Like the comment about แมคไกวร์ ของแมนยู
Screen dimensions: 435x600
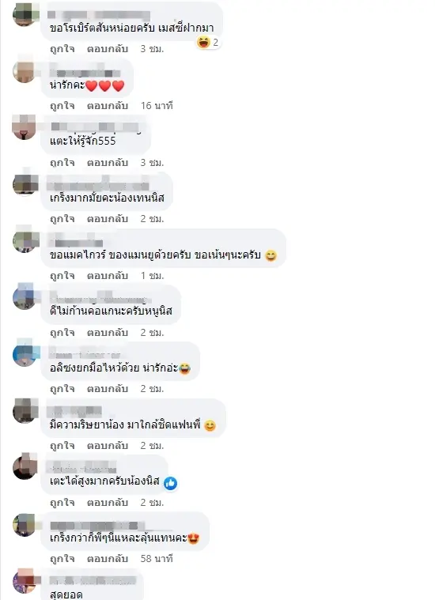click(62, 276)
